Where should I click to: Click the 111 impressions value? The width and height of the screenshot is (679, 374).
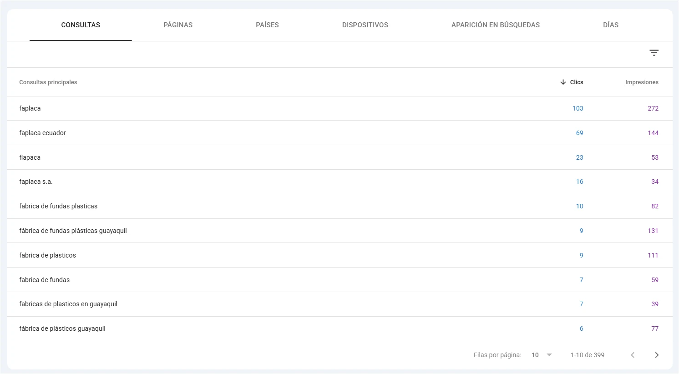[653, 255]
